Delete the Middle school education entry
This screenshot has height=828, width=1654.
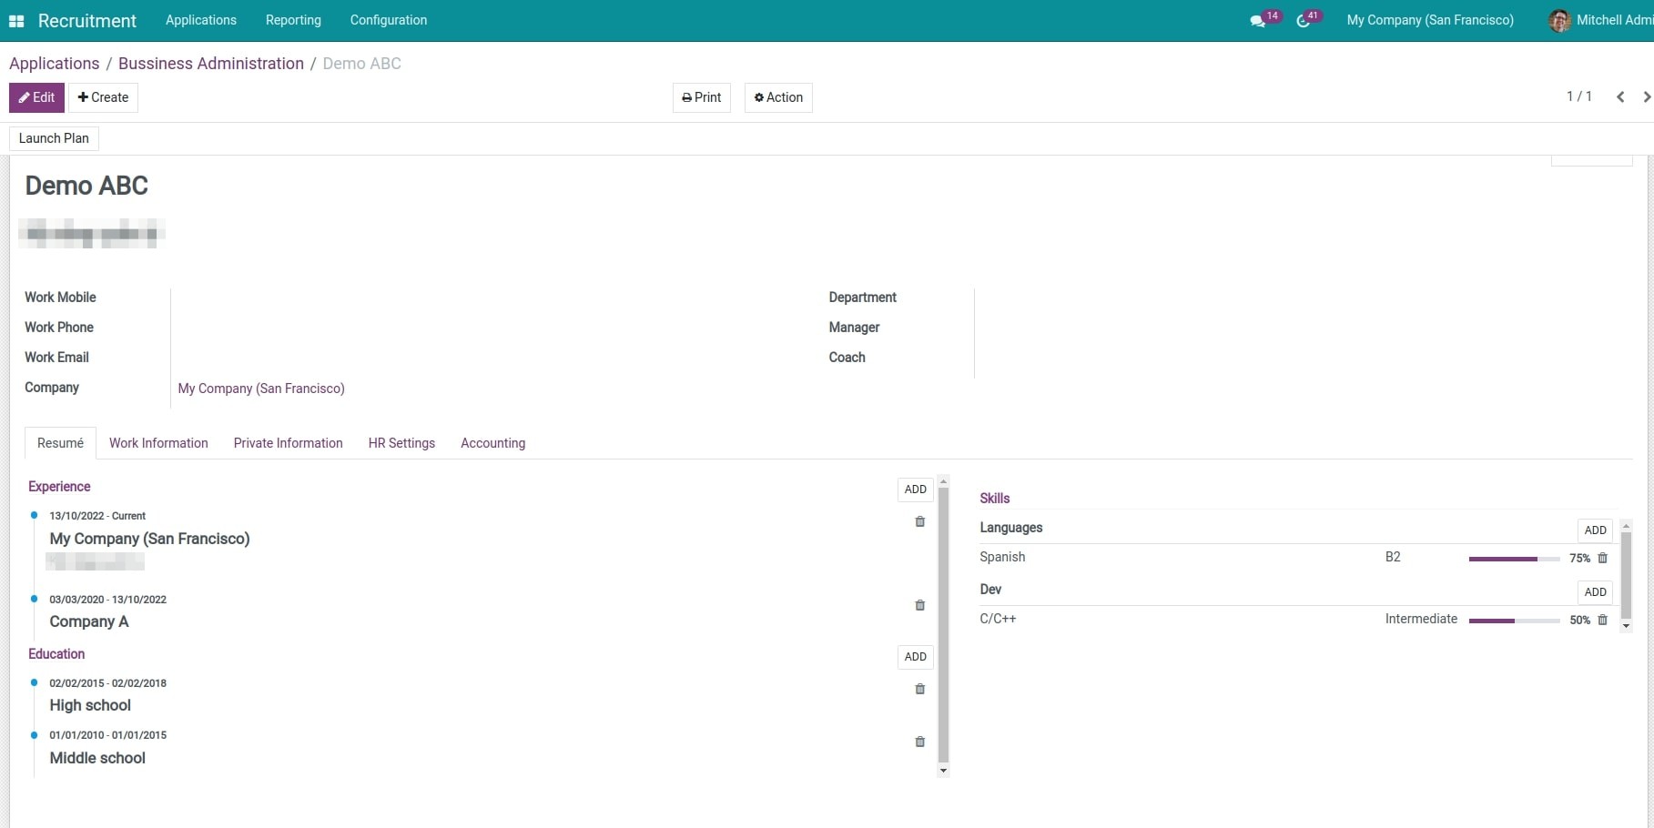(x=919, y=742)
